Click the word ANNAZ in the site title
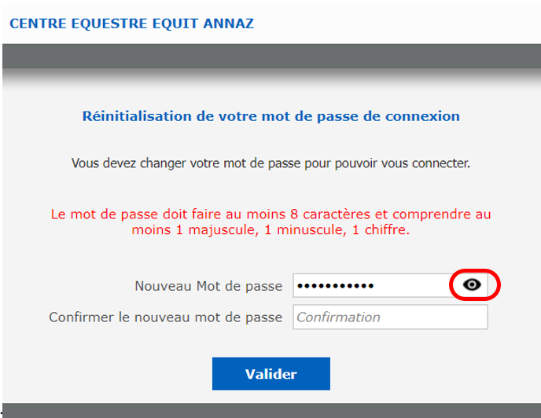 coord(228,24)
